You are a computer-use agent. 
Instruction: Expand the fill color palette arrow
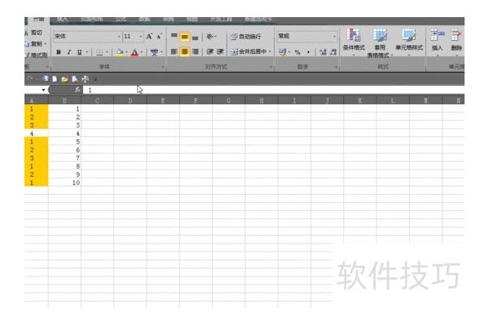click(126, 52)
